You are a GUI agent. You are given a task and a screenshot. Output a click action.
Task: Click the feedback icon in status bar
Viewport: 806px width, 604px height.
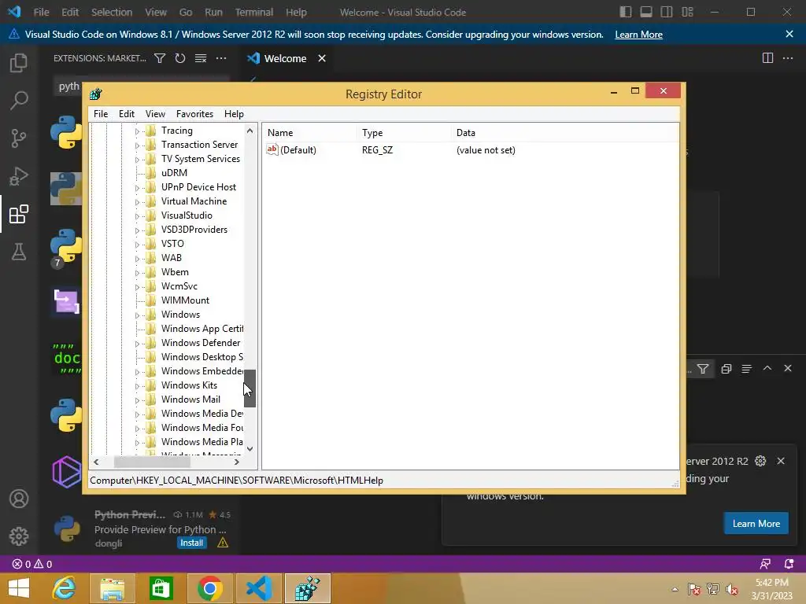point(765,564)
